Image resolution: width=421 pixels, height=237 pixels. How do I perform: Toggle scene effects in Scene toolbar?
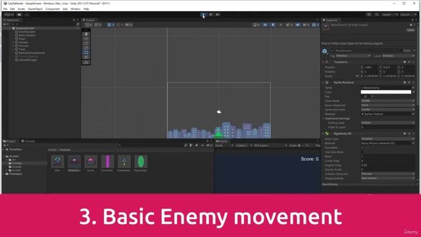[x=288, y=25]
